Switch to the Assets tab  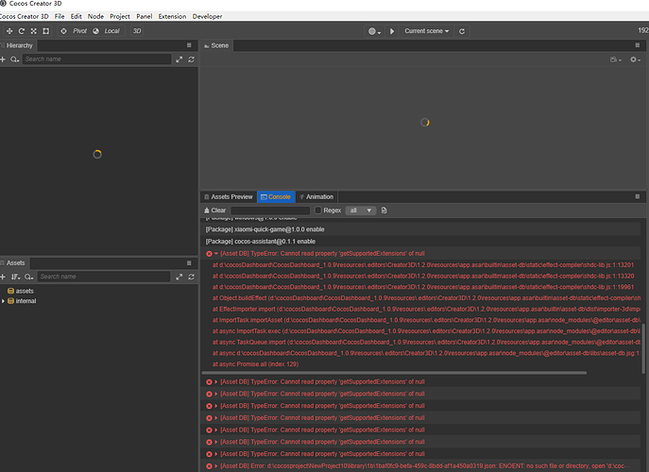point(15,263)
